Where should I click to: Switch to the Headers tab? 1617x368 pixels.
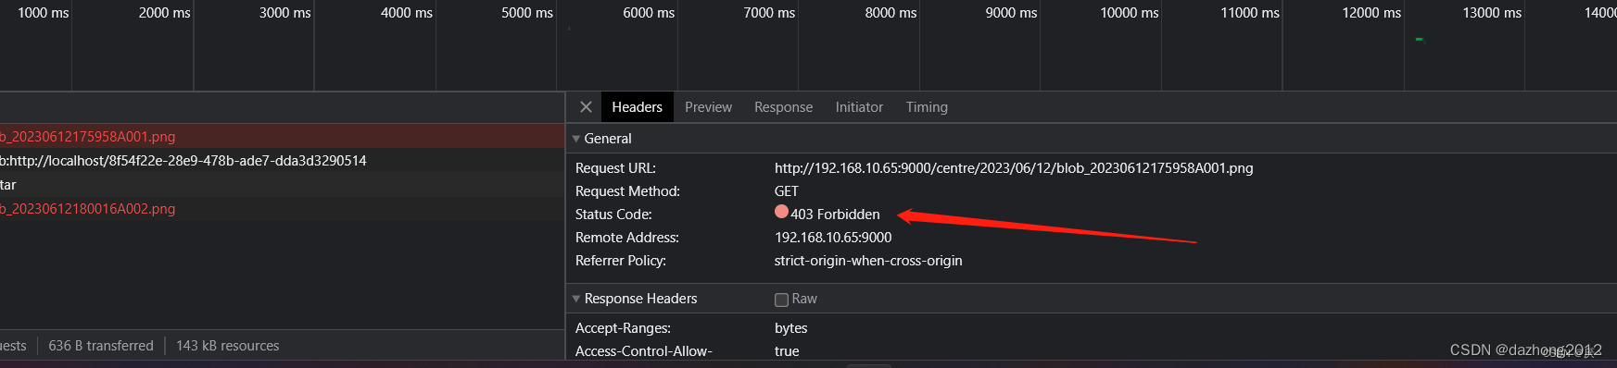637,107
